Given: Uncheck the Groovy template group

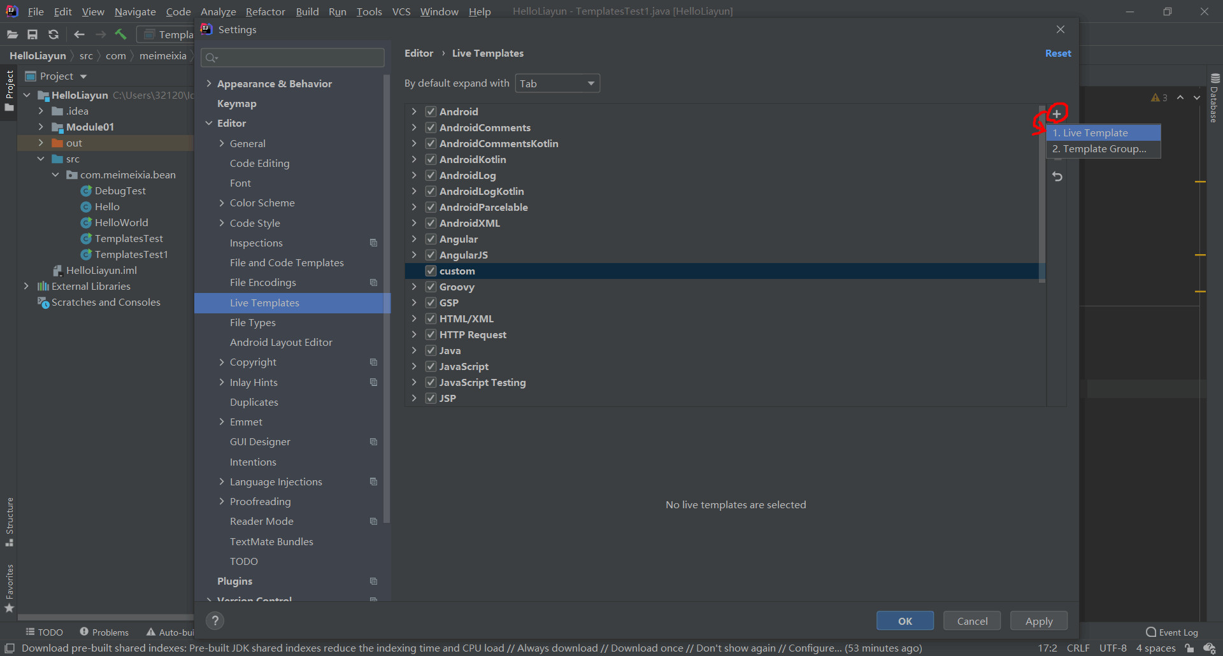Looking at the screenshot, I should click(431, 287).
